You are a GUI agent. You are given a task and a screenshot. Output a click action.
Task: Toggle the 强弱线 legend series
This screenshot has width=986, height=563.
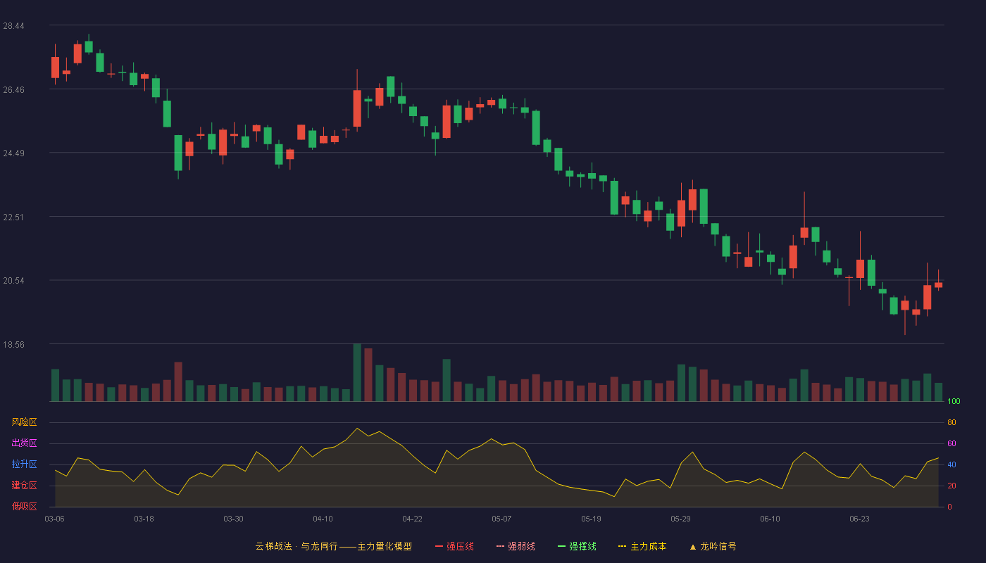pyautogui.click(x=516, y=546)
